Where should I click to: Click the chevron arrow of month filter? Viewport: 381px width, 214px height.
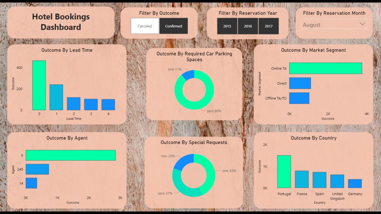click(x=362, y=24)
